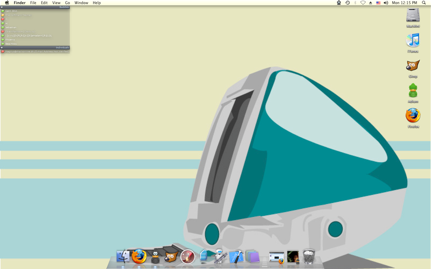The width and height of the screenshot is (431, 269).
Task: Click the Individuals group header label
Action: (62, 47)
